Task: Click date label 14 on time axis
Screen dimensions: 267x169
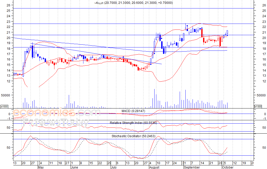Action: tap(202, 163)
